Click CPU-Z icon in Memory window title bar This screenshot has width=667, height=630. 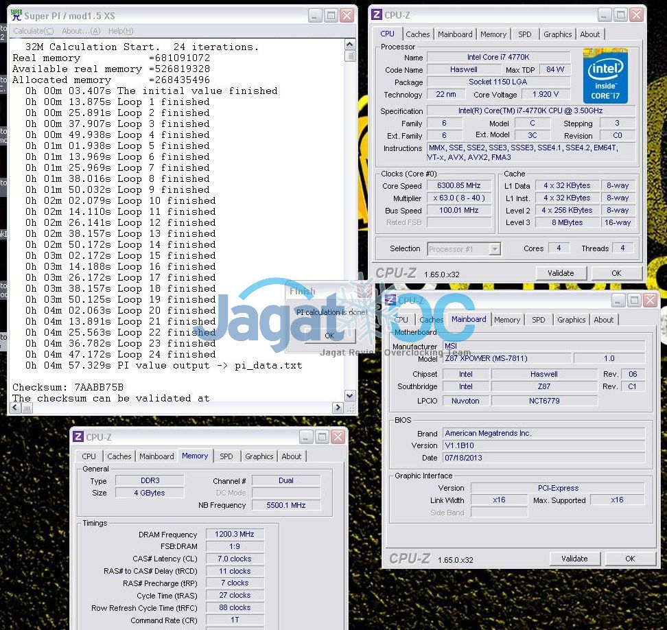(78, 437)
